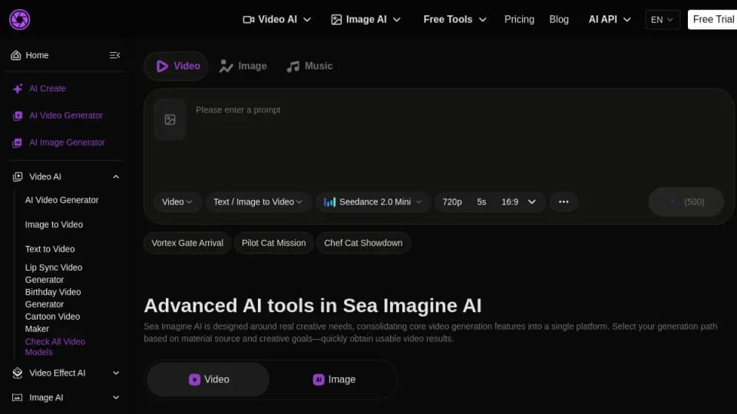737x414 pixels.
Task: Click the Video Effect AI layers icon
Action: [18, 373]
